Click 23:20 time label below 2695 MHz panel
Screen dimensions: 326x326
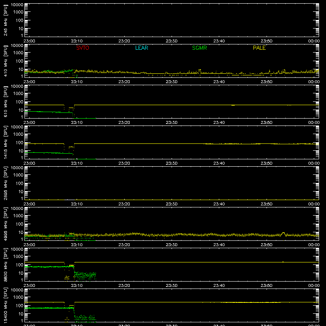click(124, 204)
